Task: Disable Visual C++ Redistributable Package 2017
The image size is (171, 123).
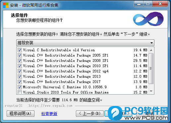Action: [x=20, y=82]
